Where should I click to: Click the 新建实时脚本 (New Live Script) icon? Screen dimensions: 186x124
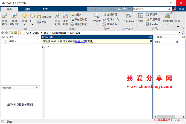[x=14, y=16]
